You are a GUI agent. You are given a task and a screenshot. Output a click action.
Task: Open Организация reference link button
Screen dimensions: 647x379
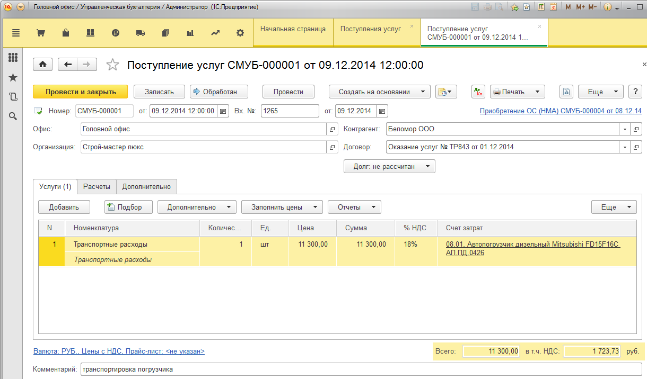333,147
